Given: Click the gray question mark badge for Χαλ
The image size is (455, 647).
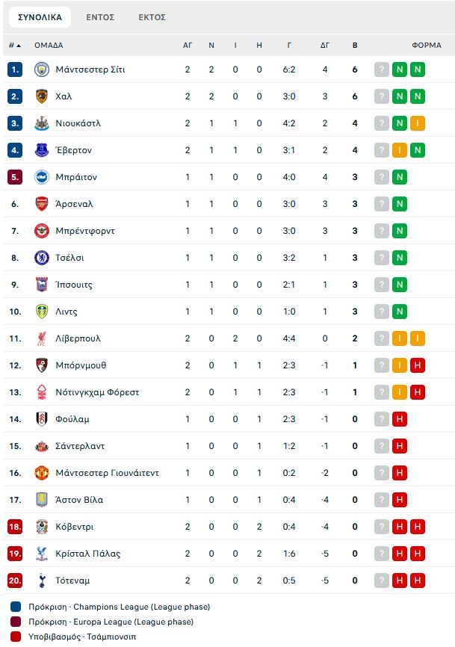Looking at the screenshot, I should pyautogui.click(x=382, y=96).
